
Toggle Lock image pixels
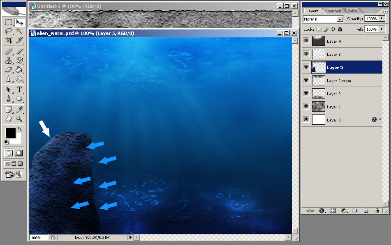tap(326, 29)
